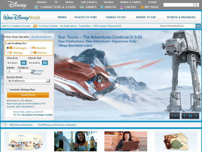Click the Walt Disney World News antenna icon

[x=5, y=125]
